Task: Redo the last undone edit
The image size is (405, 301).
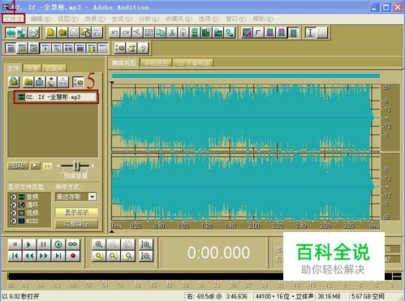Action: tap(126, 32)
